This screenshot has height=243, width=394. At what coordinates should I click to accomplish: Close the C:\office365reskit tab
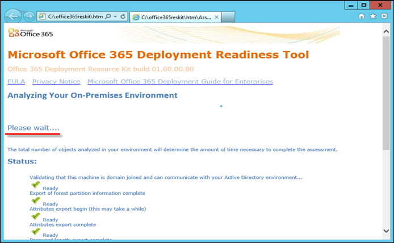[x=216, y=17]
